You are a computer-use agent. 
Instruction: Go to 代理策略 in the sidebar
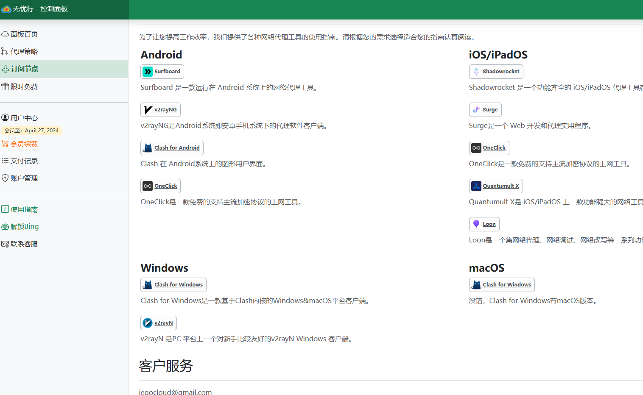pos(64,51)
